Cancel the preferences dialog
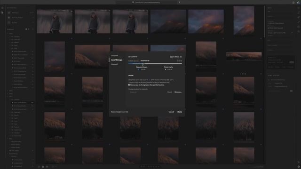Screen dimensions: 301x169 point(171,112)
